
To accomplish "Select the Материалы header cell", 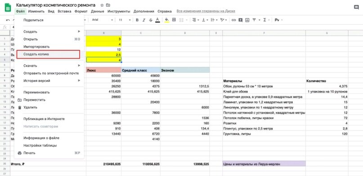I will tap(264, 81).
